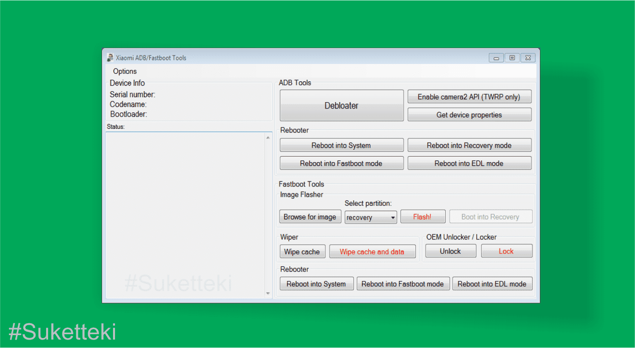Image resolution: width=635 pixels, height=348 pixels.
Task: Click Fastboot Reboot into EDL mode
Action: (492, 284)
